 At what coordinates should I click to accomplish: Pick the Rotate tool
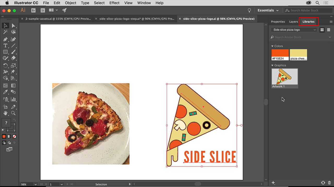point(5,66)
